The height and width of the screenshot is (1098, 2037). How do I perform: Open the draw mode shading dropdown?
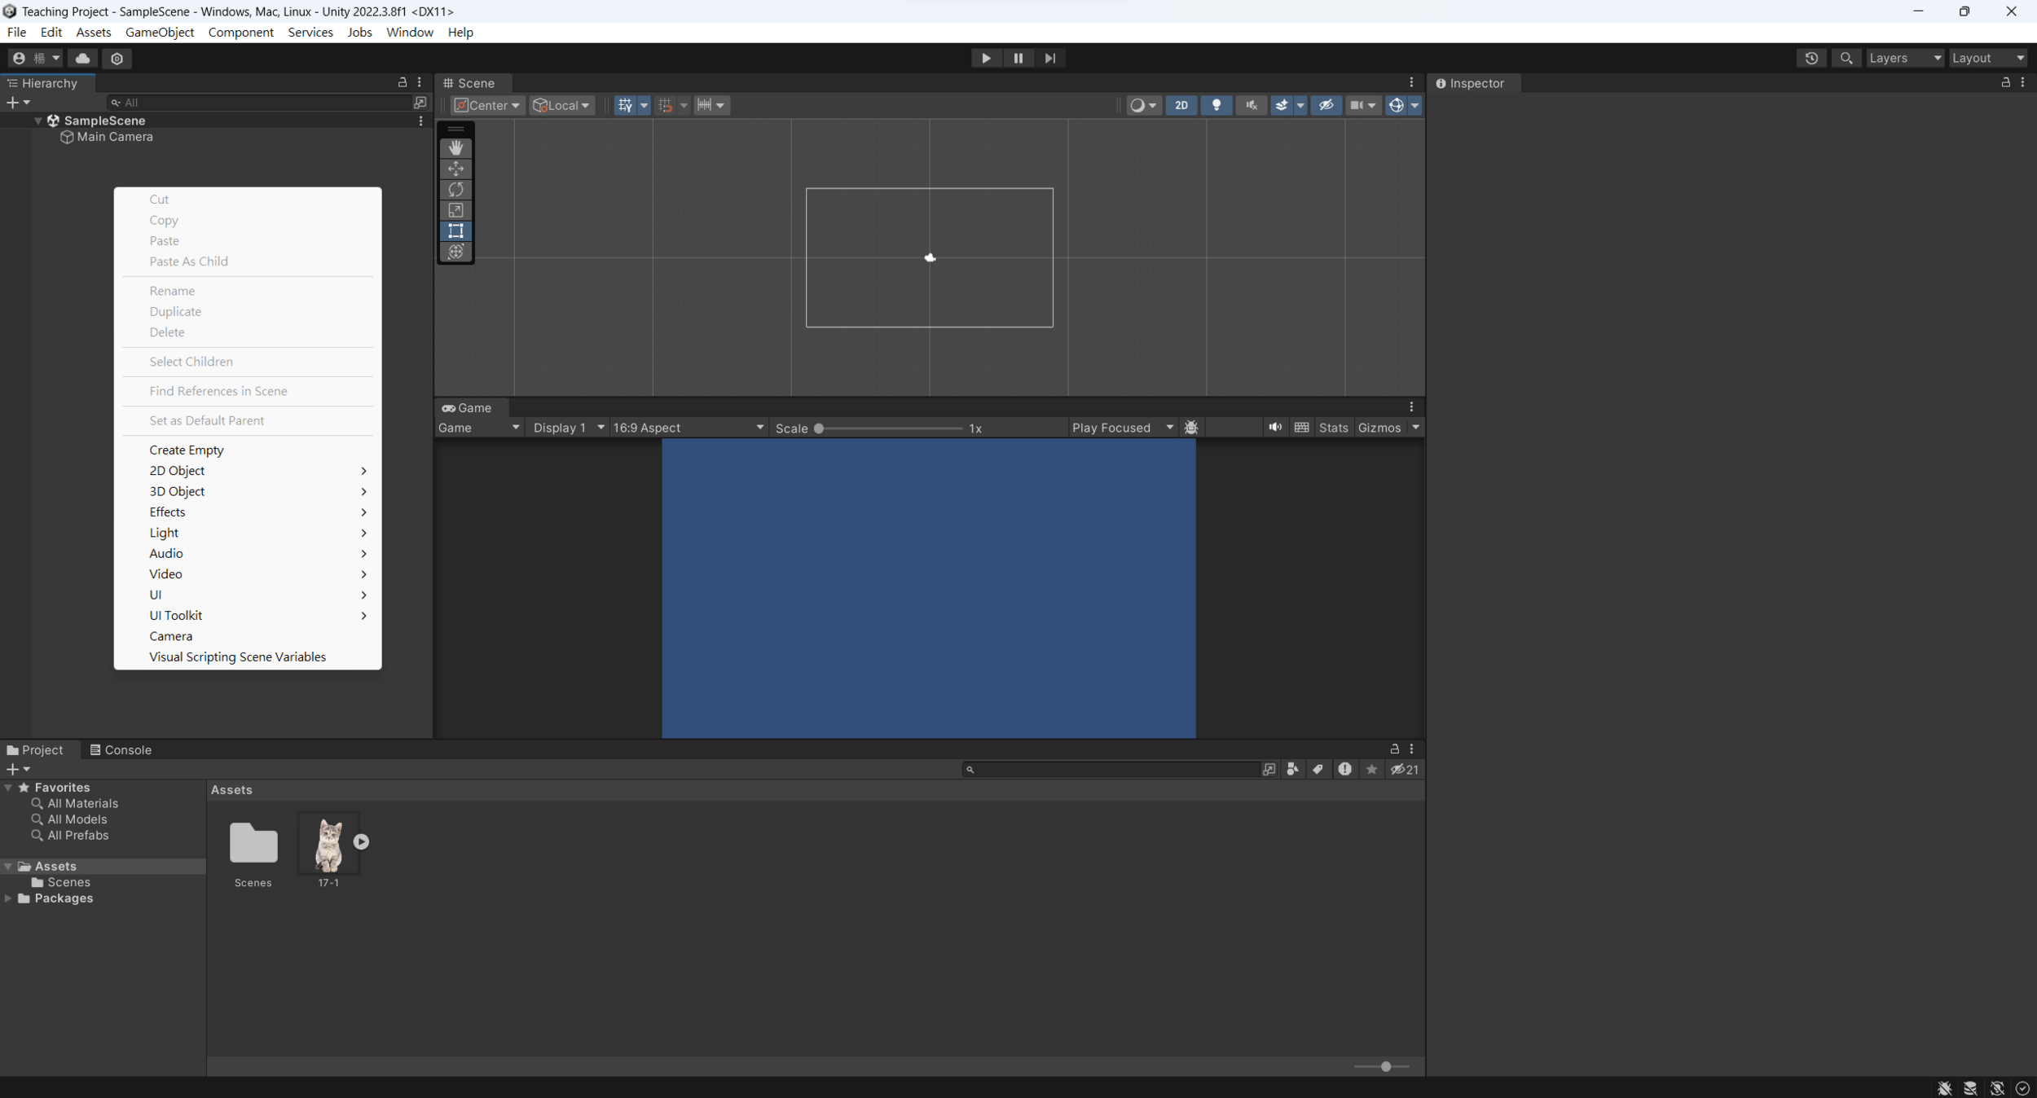[1143, 105]
